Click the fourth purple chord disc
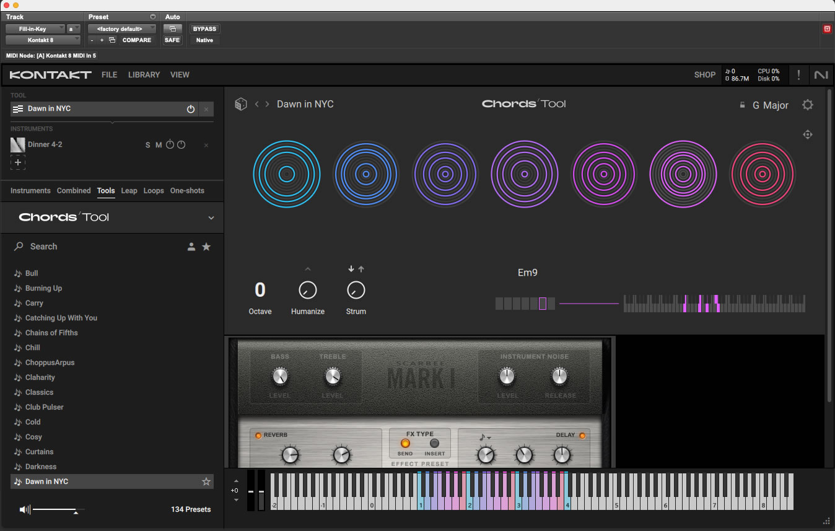Image resolution: width=835 pixels, height=531 pixels. [525, 174]
